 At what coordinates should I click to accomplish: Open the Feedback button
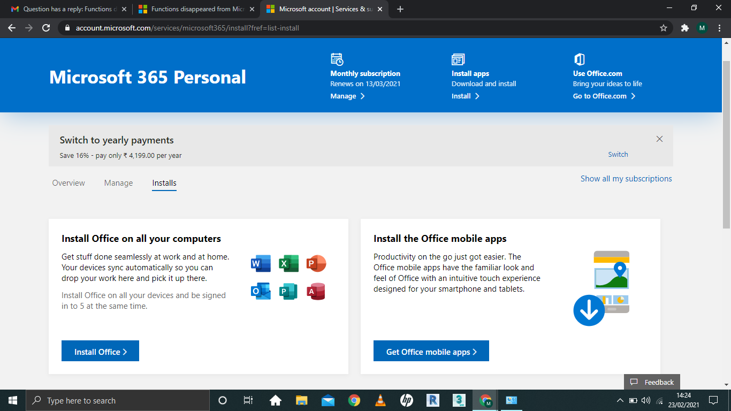coord(652,382)
